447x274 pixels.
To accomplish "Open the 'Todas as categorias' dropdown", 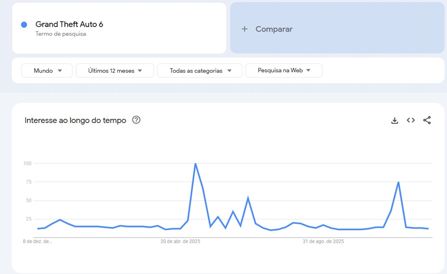I will point(199,71).
